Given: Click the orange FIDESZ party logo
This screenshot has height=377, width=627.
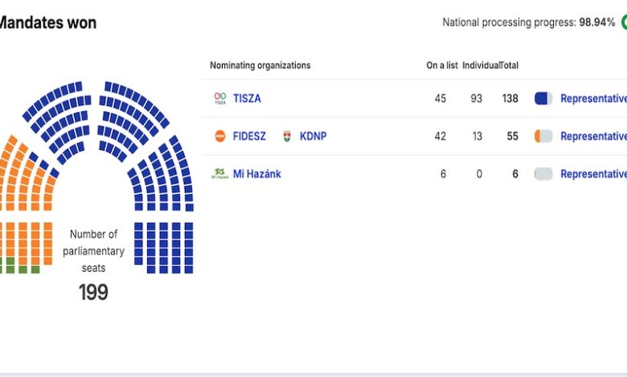Looking at the screenshot, I should point(220,136).
